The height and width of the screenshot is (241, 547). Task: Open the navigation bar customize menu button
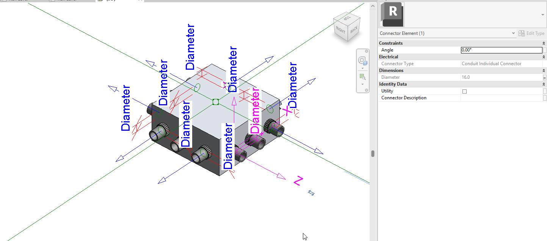366,90
